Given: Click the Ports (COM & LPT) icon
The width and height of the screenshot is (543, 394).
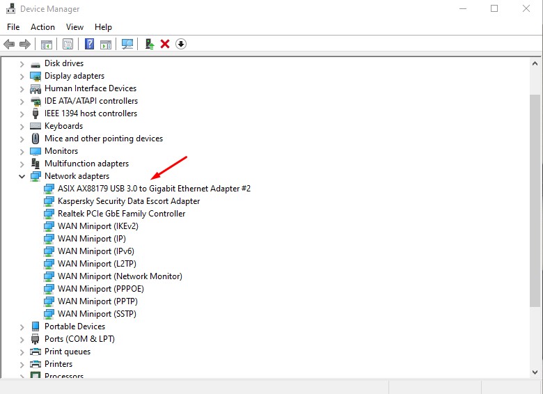Looking at the screenshot, I should [36, 338].
